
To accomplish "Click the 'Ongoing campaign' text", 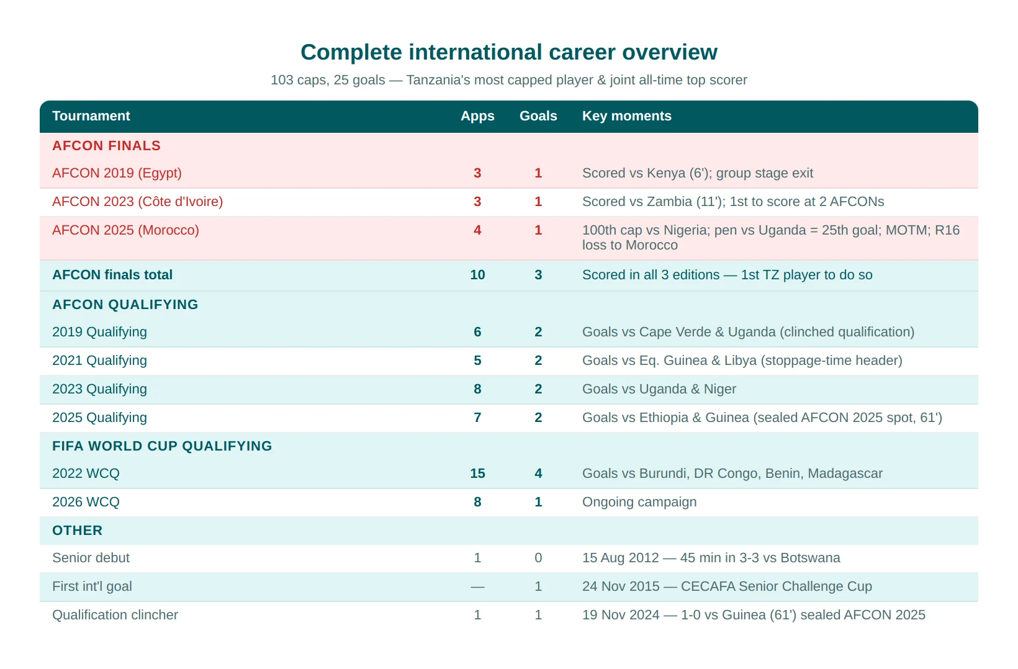I will 639,502.
